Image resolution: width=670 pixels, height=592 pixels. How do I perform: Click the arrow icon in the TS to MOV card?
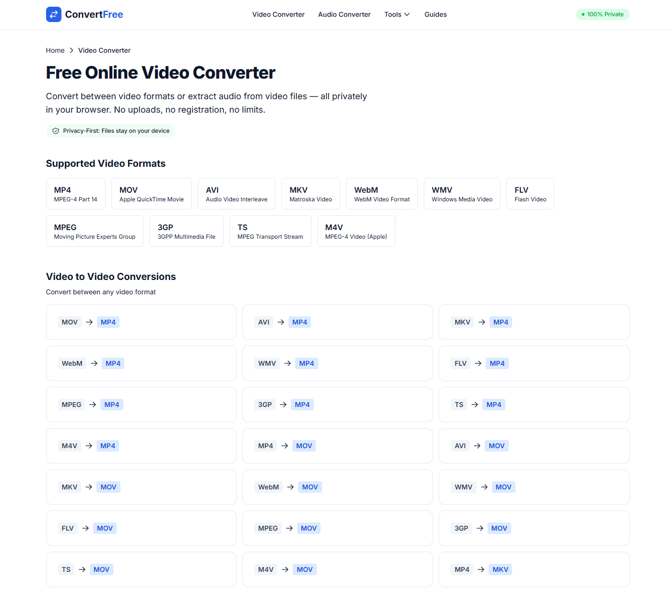point(82,569)
